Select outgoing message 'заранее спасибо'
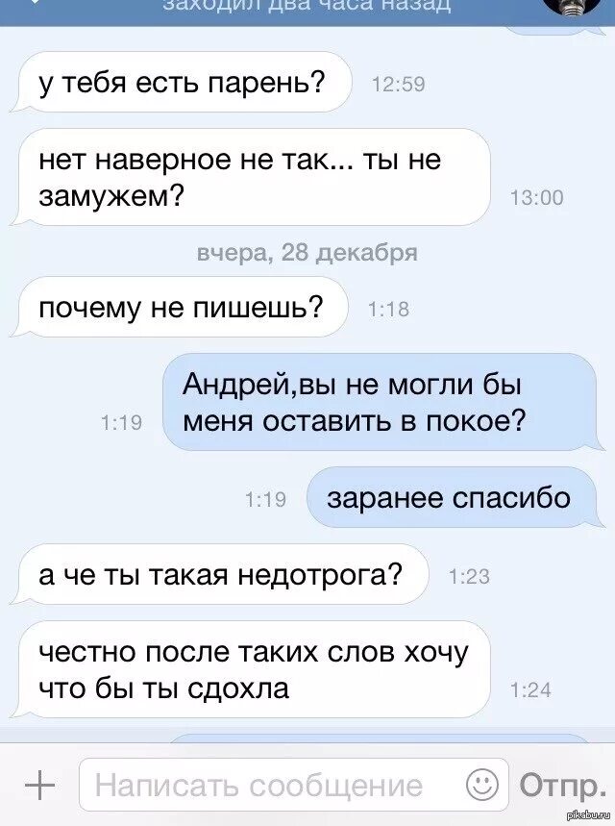Viewport: 615px width, 826px height. pyautogui.click(x=455, y=498)
